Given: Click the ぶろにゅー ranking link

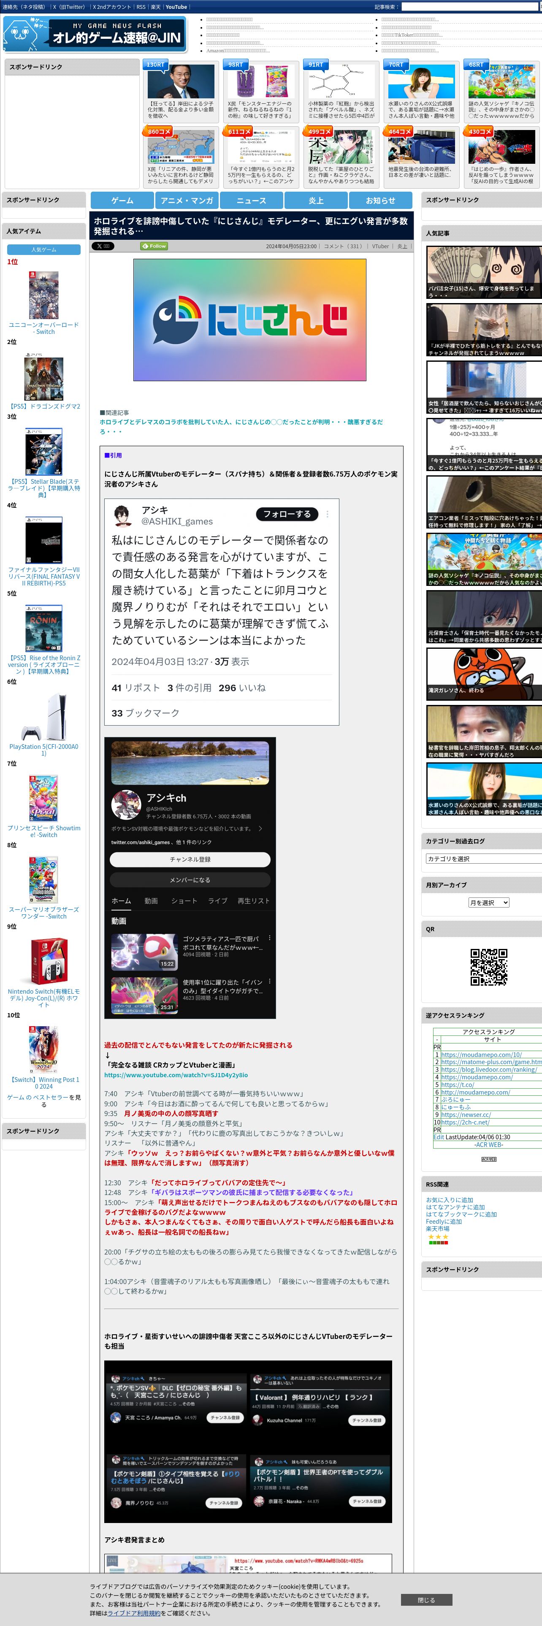Looking at the screenshot, I should coord(455,1100).
